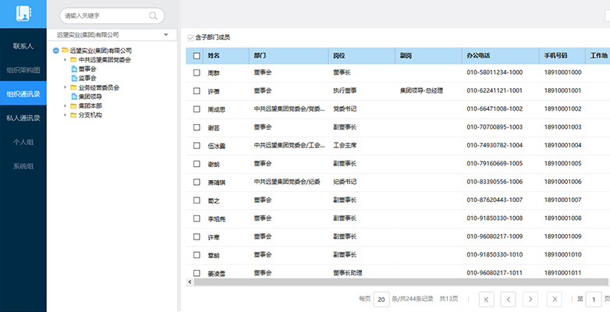610x312 pixels.
Task: Select the 董事会 document node in tree
Action: 87,69
